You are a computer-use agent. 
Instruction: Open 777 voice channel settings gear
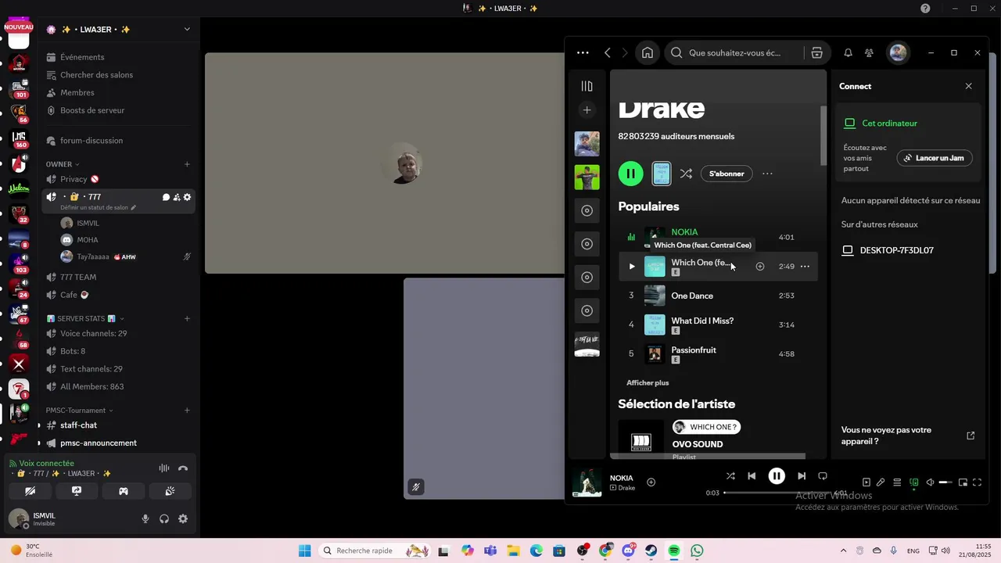pos(187,197)
